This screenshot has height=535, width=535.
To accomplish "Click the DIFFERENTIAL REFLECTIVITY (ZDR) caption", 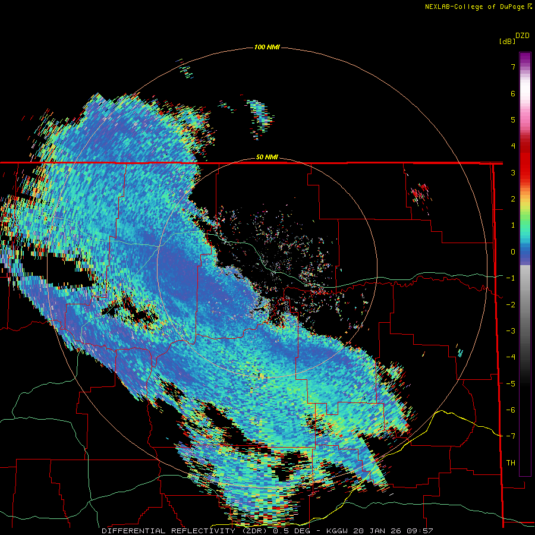I will (x=185, y=531).
